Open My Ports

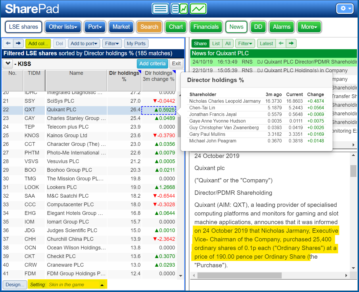pos(136,43)
